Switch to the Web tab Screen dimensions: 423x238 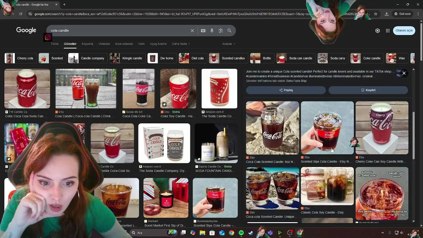point(141,44)
